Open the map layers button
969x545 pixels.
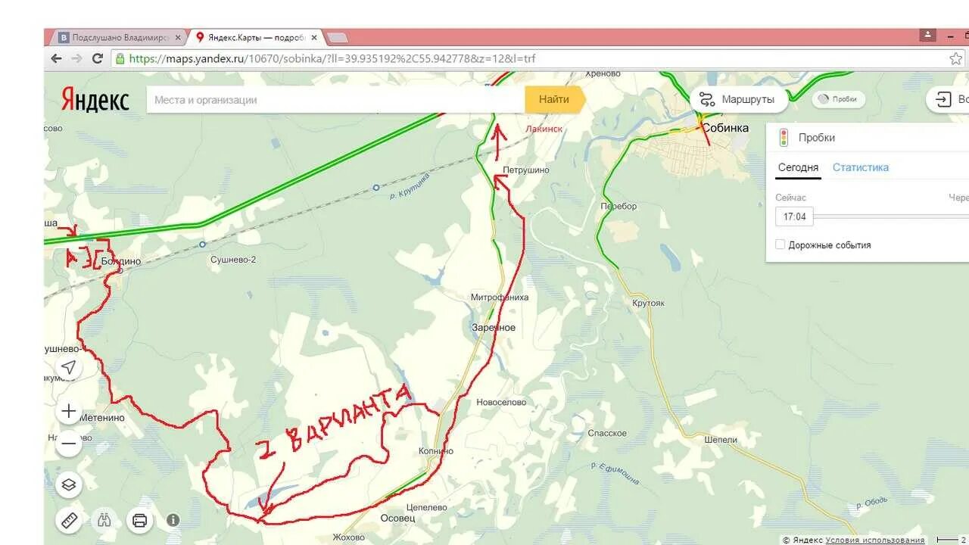tap(69, 484)
